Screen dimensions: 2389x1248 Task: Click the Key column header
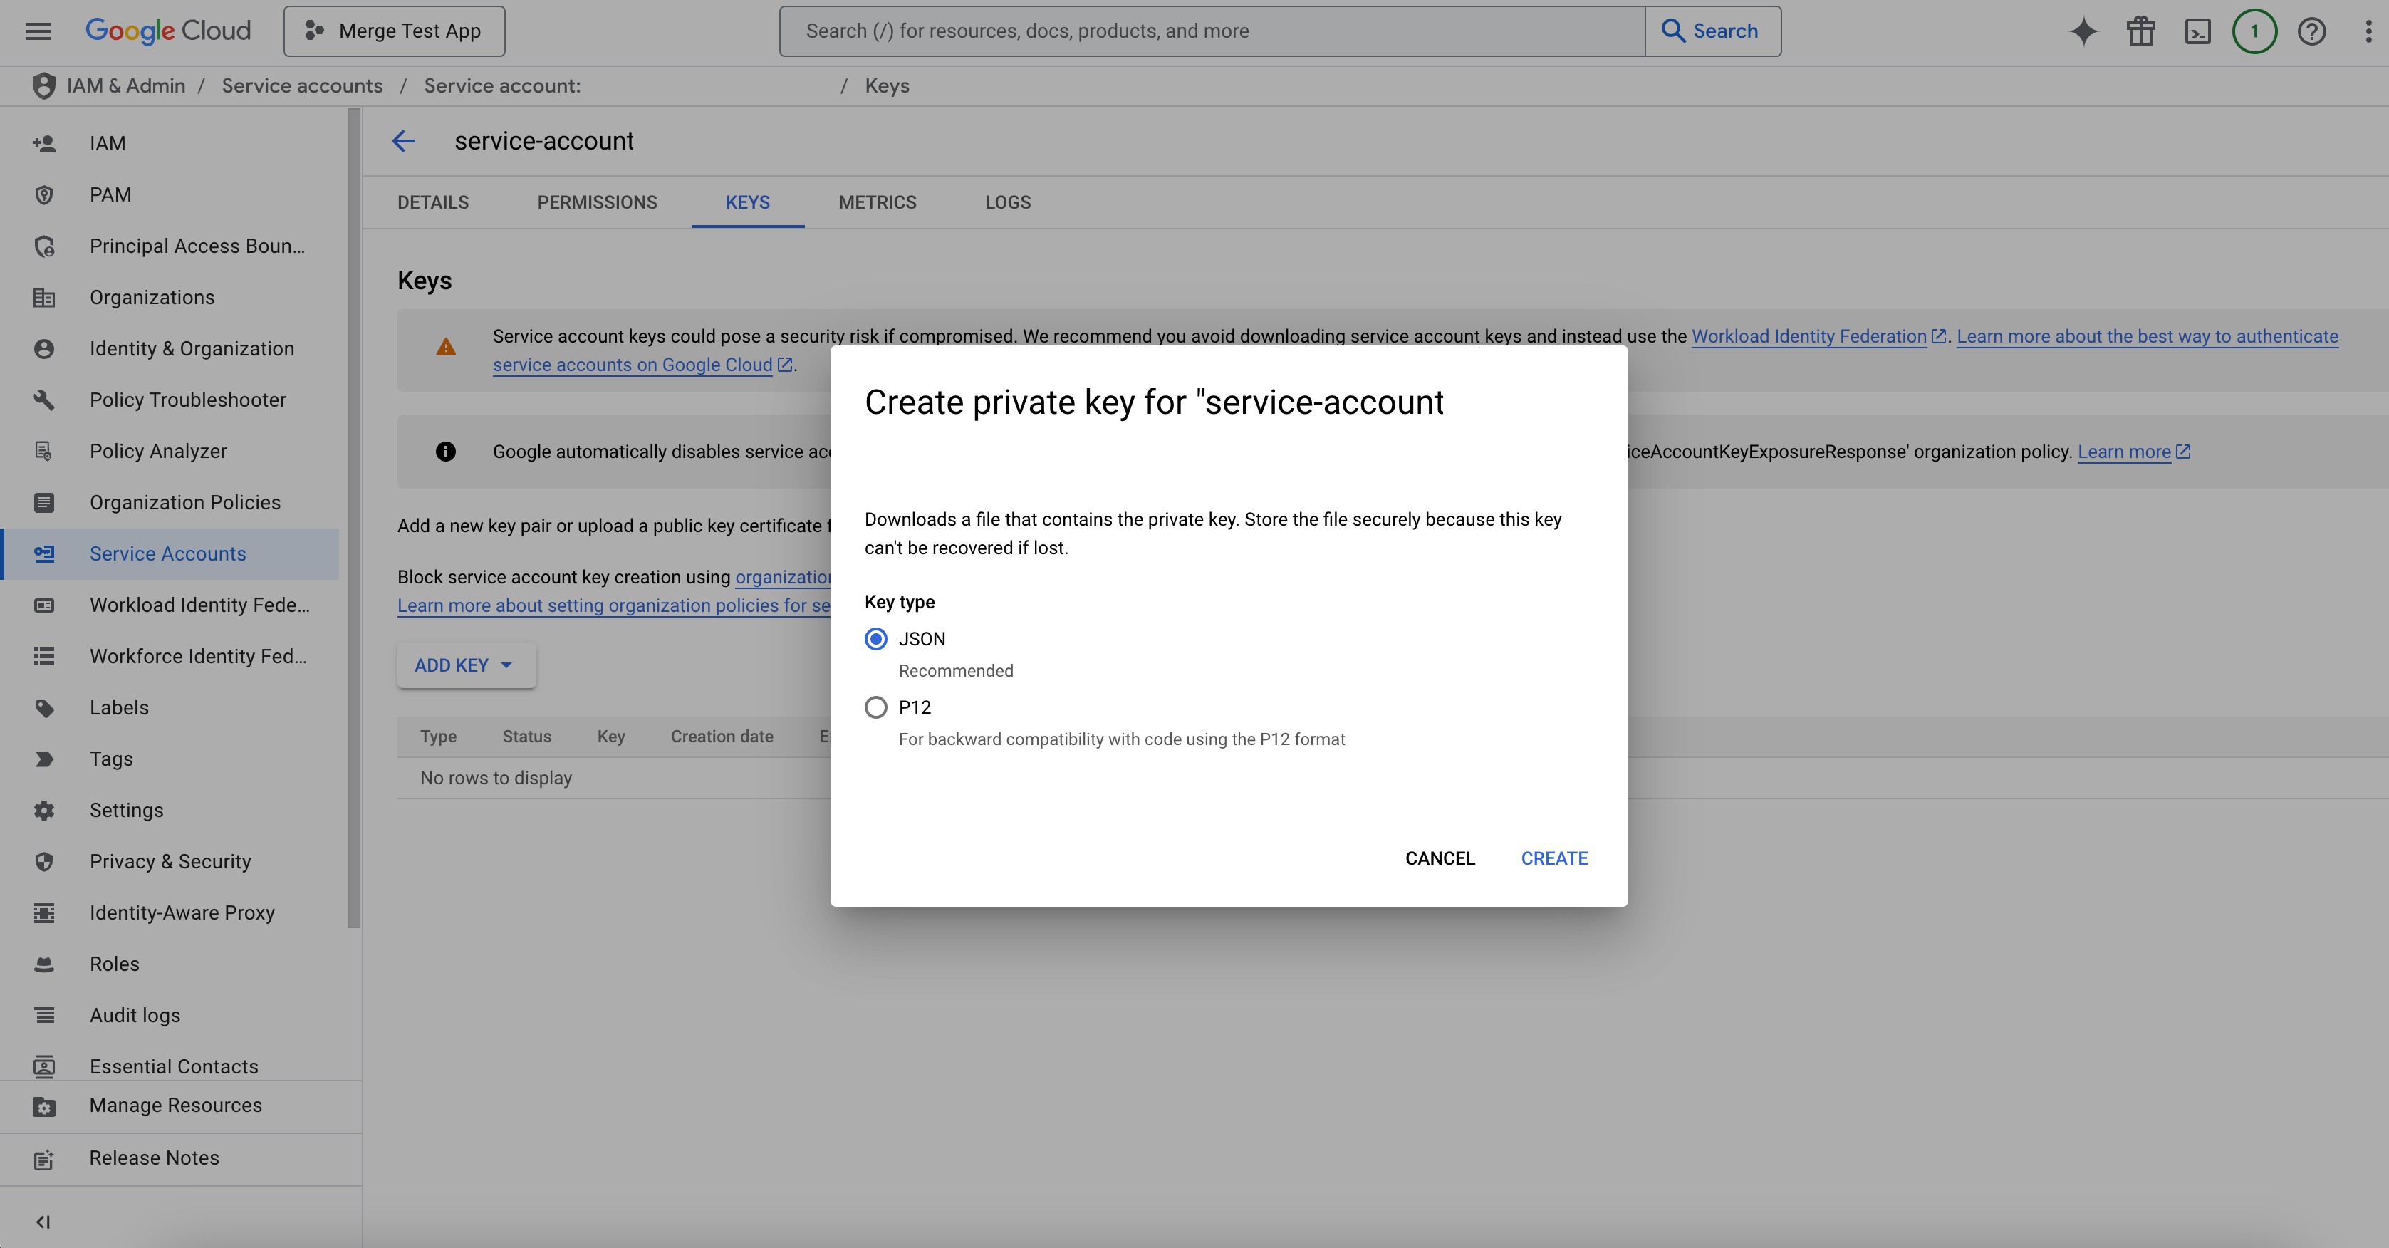coord(611,736)
